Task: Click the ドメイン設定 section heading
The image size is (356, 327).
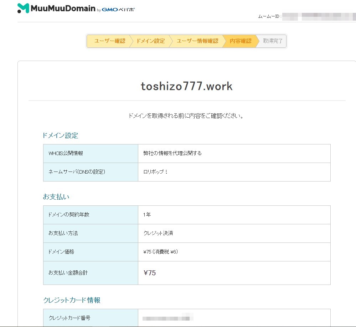Action: coord(60,136)
